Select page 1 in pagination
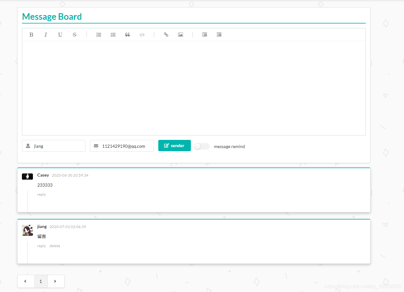The width and height of the screenshot is (404, 292). coord(41,281)
